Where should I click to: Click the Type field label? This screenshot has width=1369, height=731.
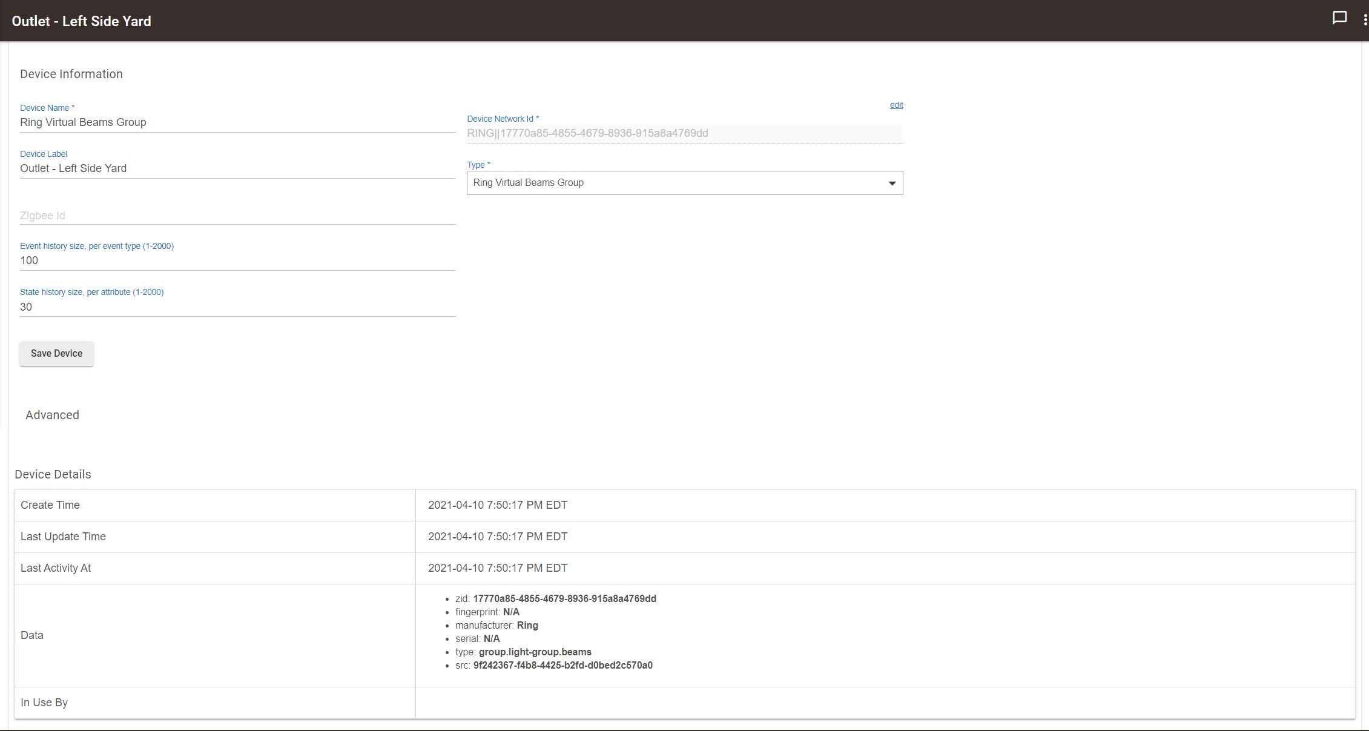pos(478,165)
